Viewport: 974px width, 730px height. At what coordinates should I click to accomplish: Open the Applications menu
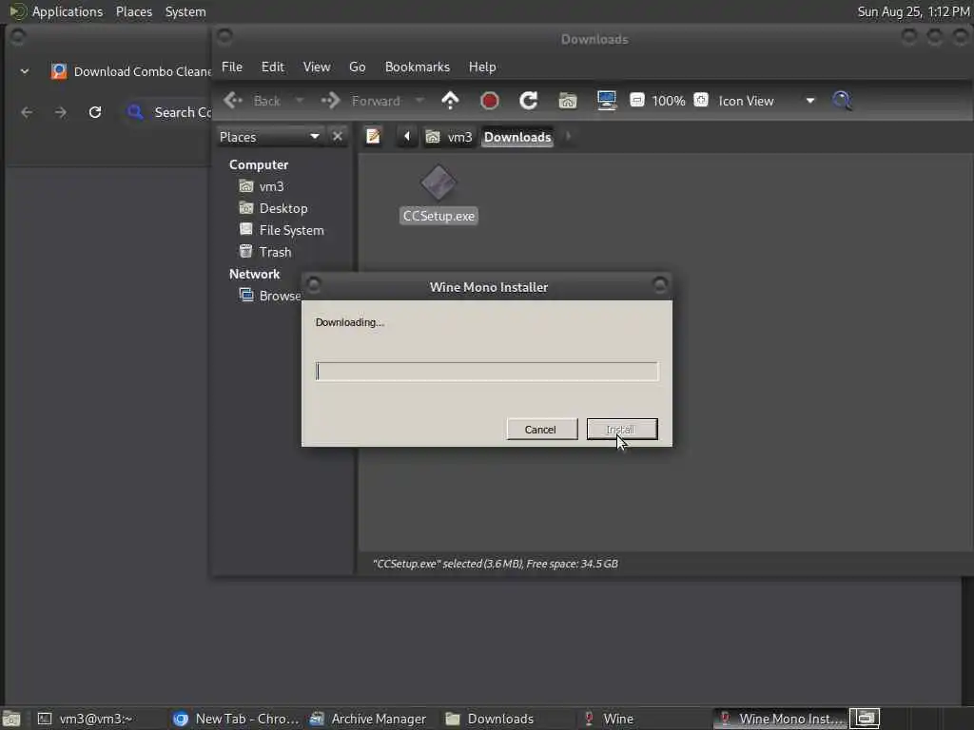point(68,11)
